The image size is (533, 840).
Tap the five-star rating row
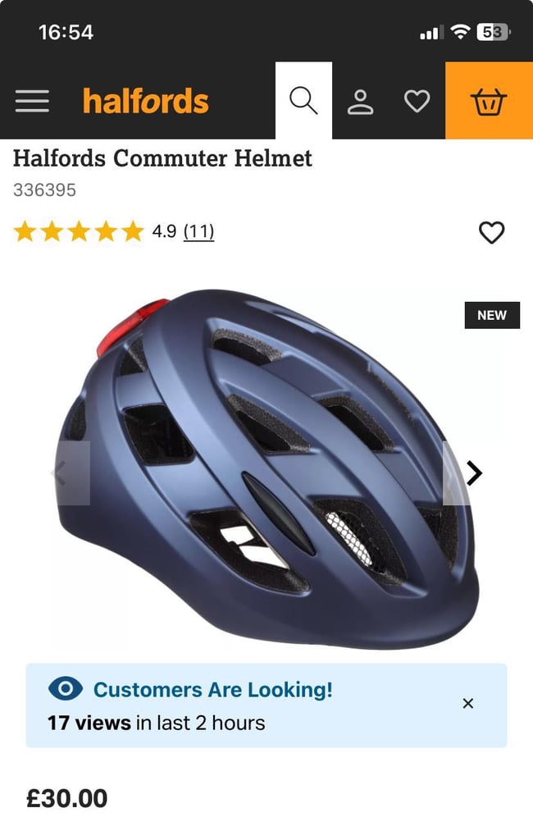[79, 231]
